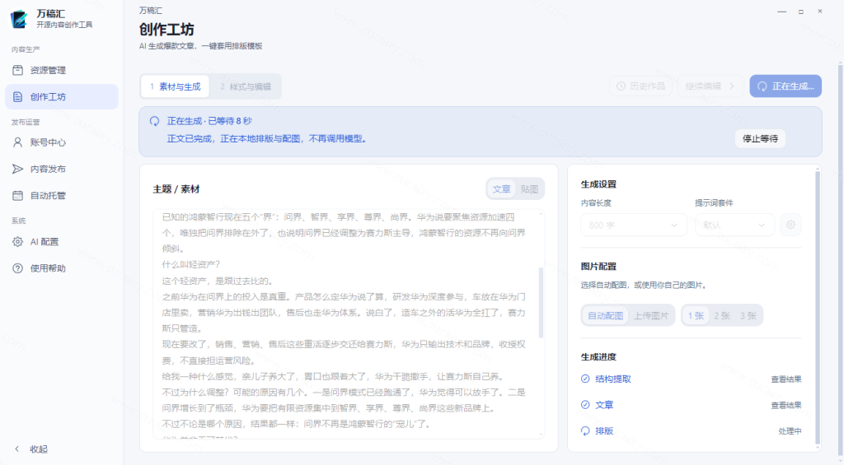This screenshot has width=844, height=465.
Task: Click the 正在生成 button
Action: click(785, 86)
